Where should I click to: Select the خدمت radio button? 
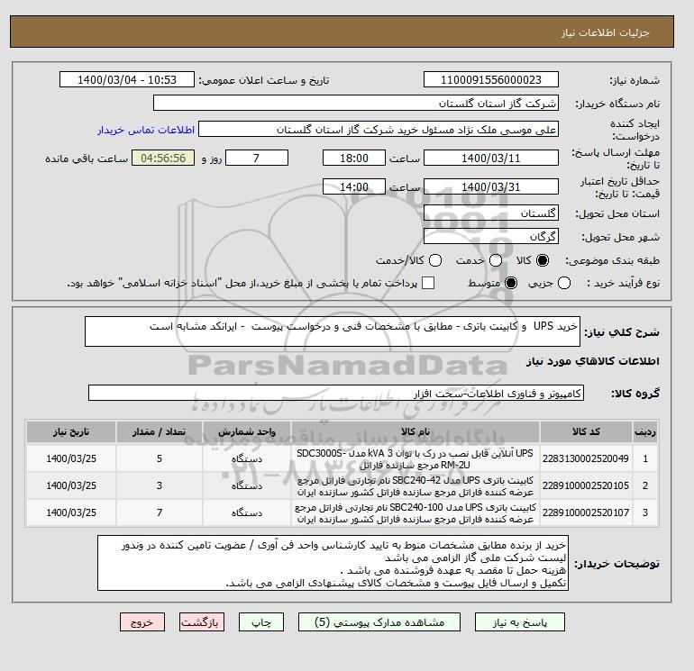(496, 260)
